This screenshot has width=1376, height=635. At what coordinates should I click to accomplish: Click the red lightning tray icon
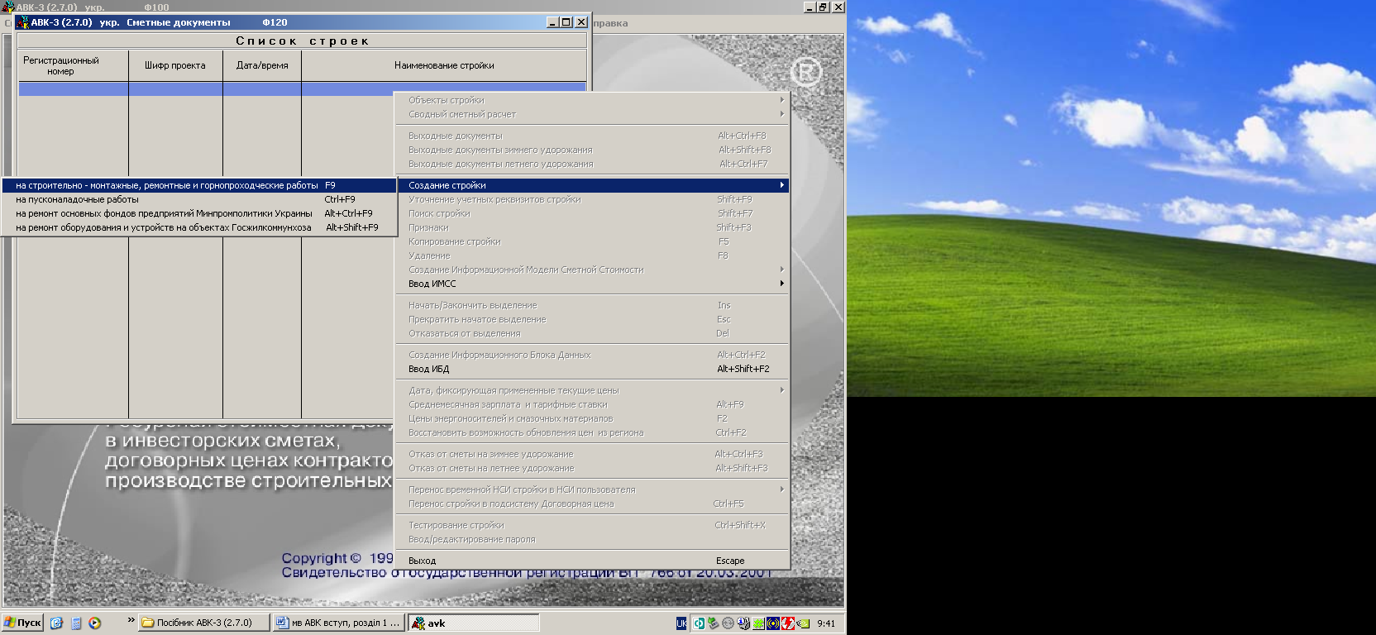click(788, 623)
